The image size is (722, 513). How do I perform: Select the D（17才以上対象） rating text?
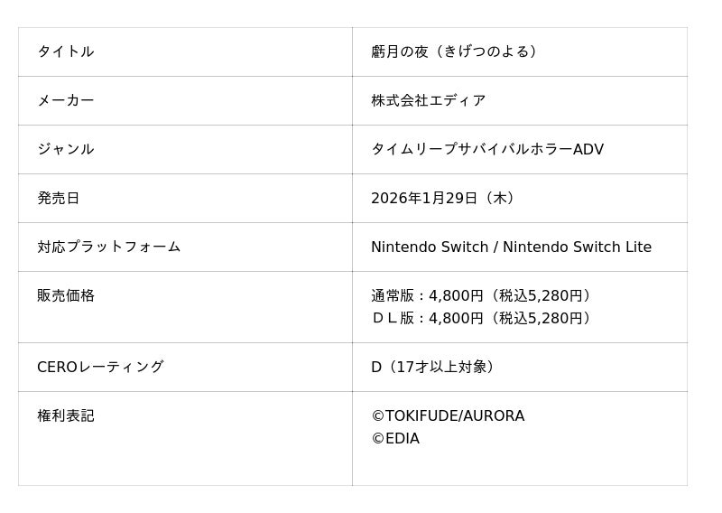(435, 367)
